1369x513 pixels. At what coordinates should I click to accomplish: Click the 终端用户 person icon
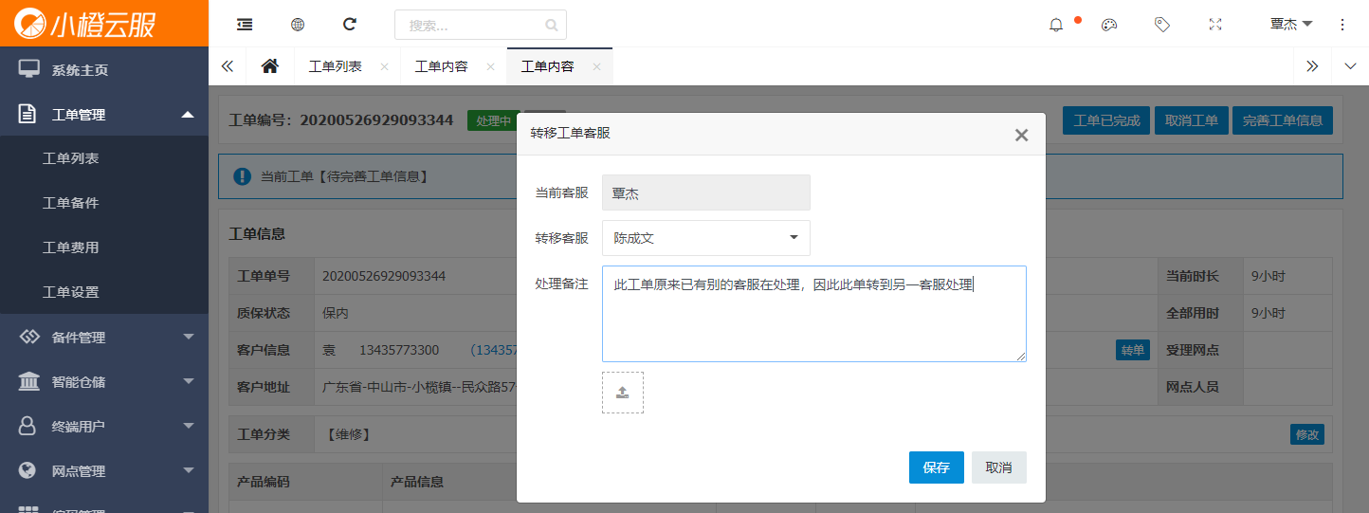coord(28,426)
